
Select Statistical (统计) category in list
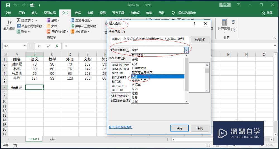click(158, 76)
